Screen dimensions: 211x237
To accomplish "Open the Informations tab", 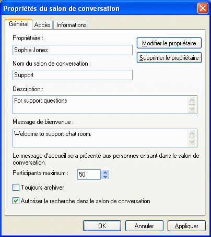I will tap(71, 25).
